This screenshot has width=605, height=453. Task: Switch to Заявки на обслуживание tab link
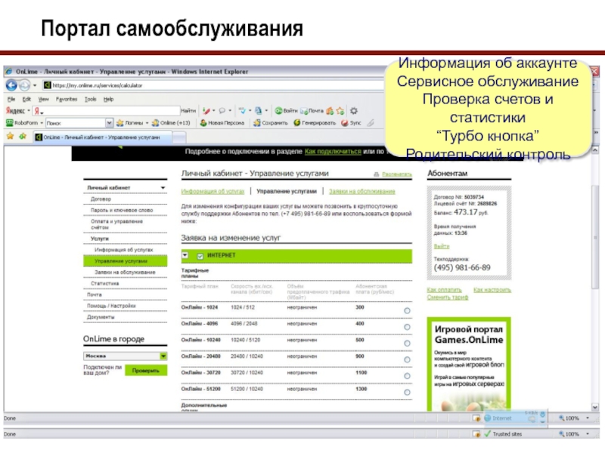coord(362,192)
